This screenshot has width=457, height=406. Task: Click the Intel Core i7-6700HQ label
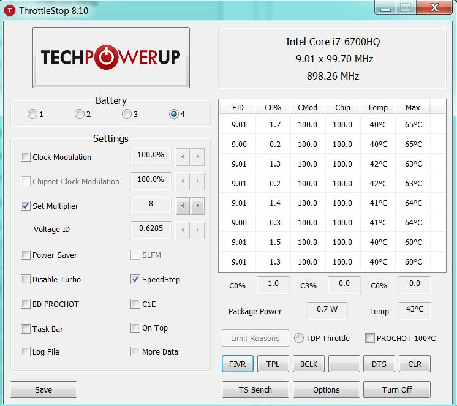point(333,42)
